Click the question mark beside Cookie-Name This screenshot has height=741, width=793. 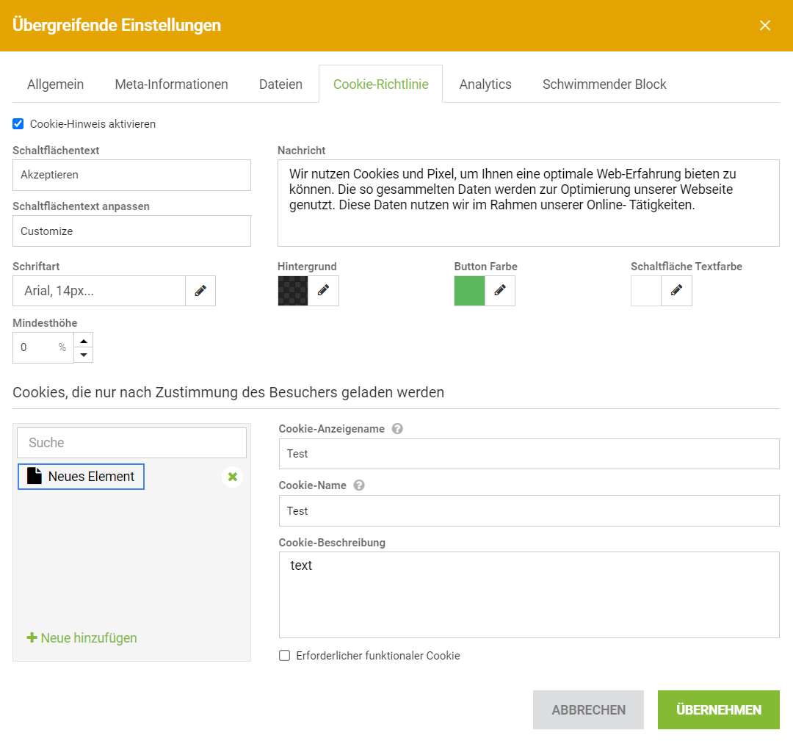[x=359, y=485]
